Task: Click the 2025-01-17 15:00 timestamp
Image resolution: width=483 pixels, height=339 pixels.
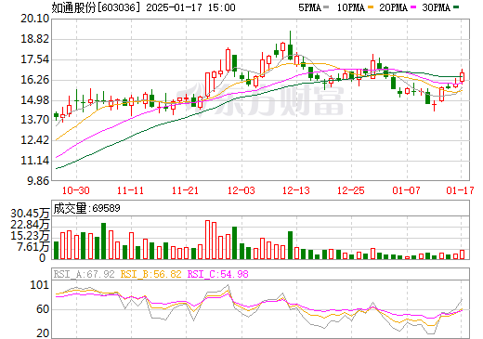Action: coord(190,7)
